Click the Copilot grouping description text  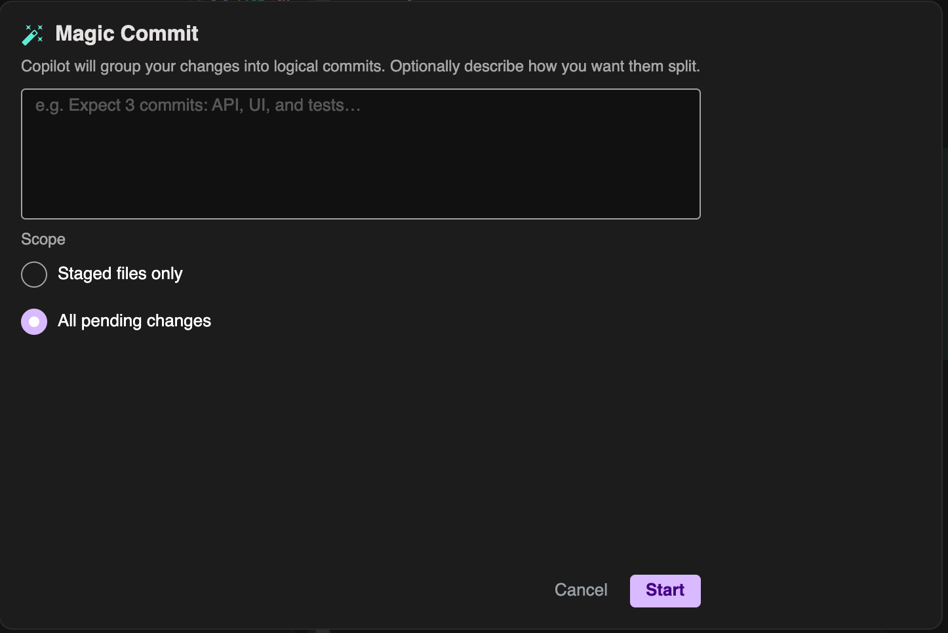361,66
